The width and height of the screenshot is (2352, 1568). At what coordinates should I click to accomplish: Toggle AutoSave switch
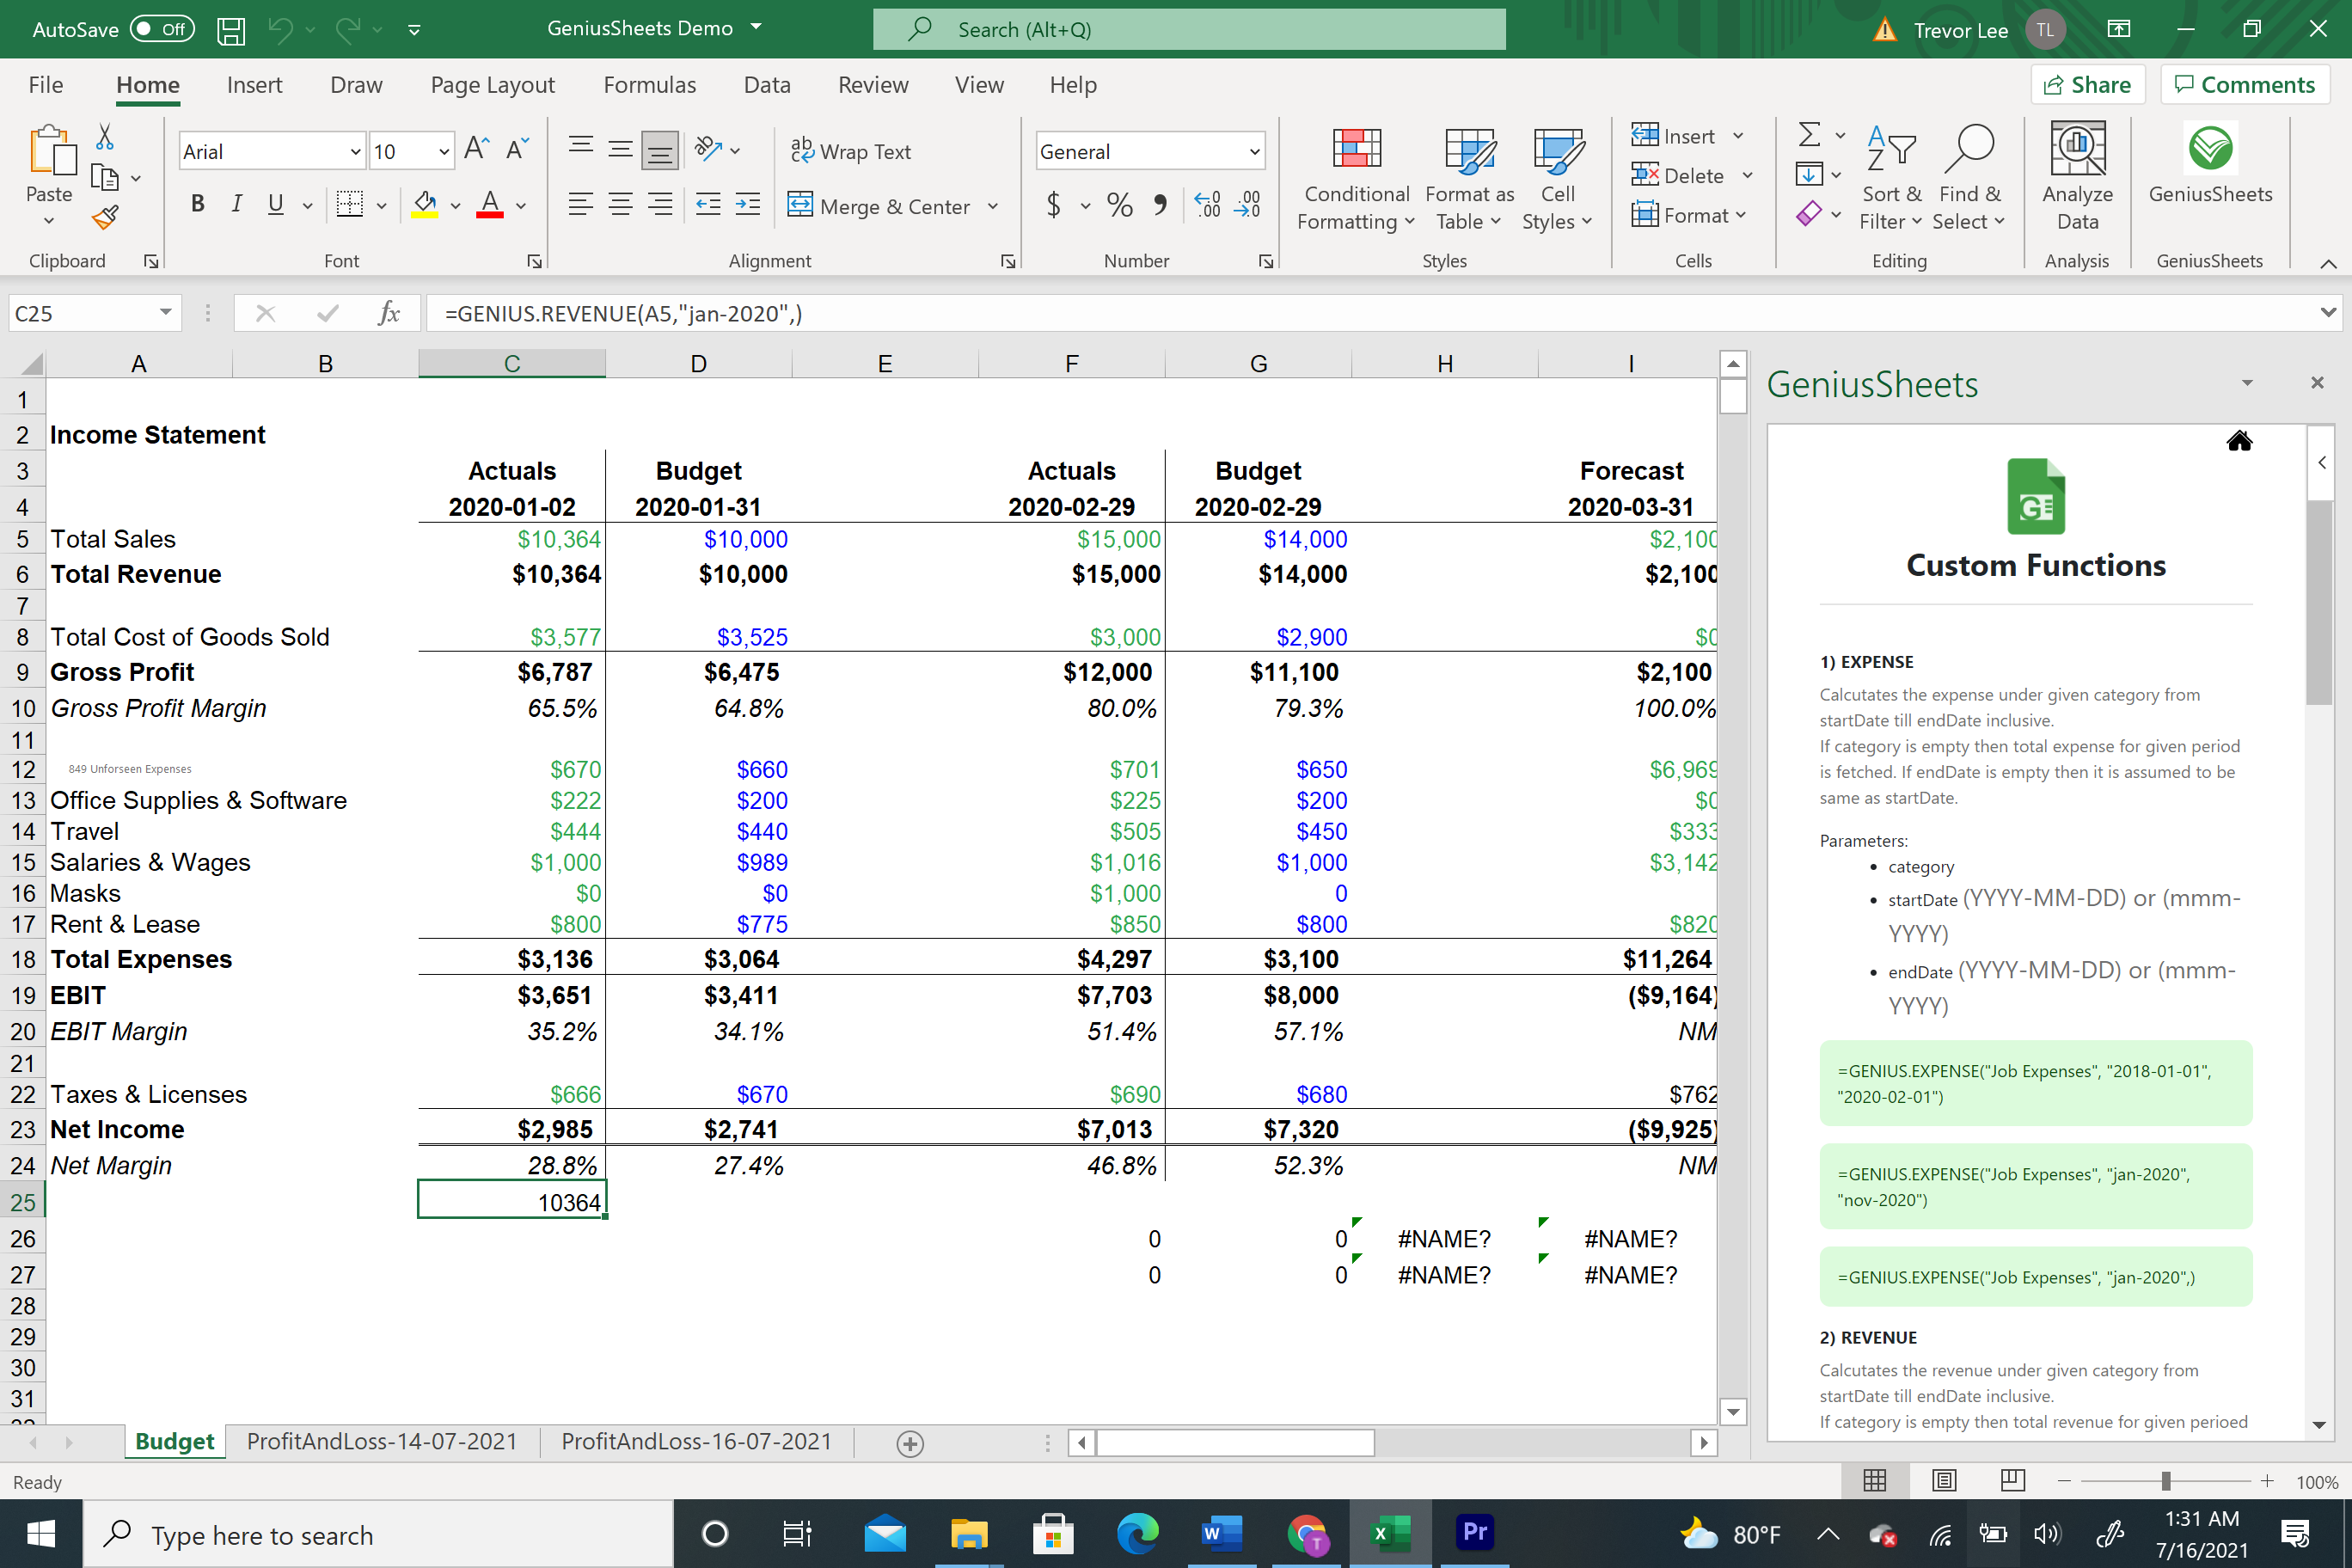point(161,29)
